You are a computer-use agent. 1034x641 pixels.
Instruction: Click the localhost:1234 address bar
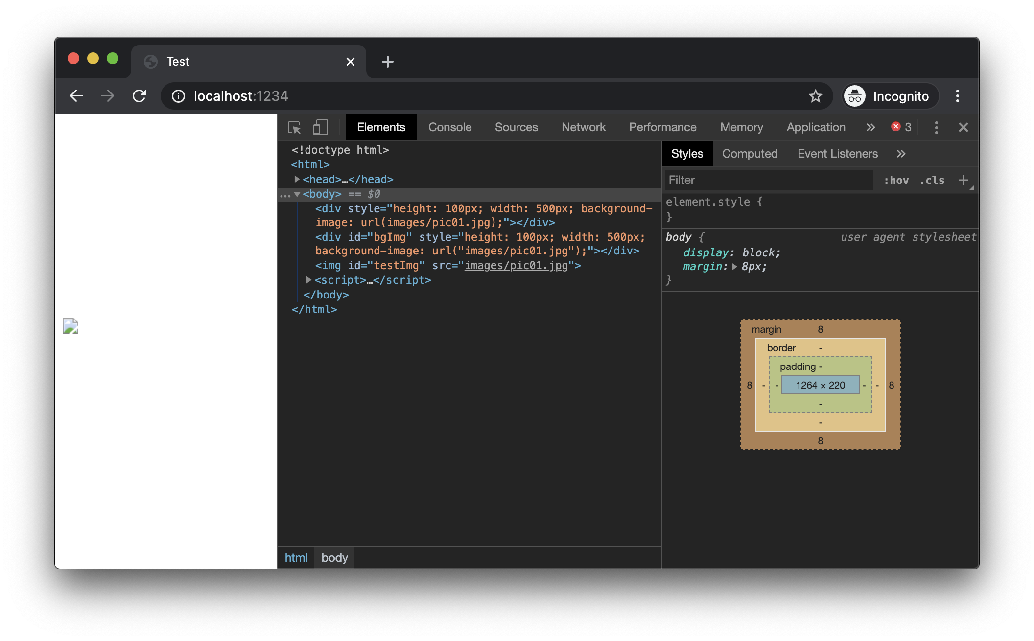(496, 96)
